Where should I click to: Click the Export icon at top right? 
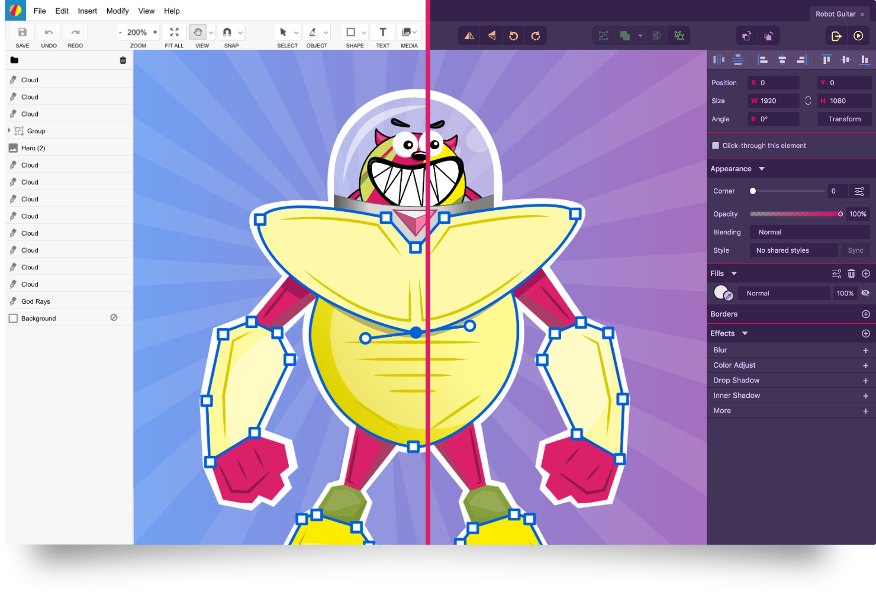tap(836, 36)
